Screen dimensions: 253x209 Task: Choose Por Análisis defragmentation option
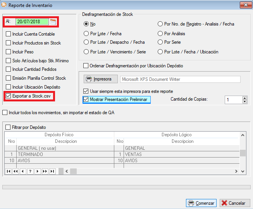pos(160,34)
